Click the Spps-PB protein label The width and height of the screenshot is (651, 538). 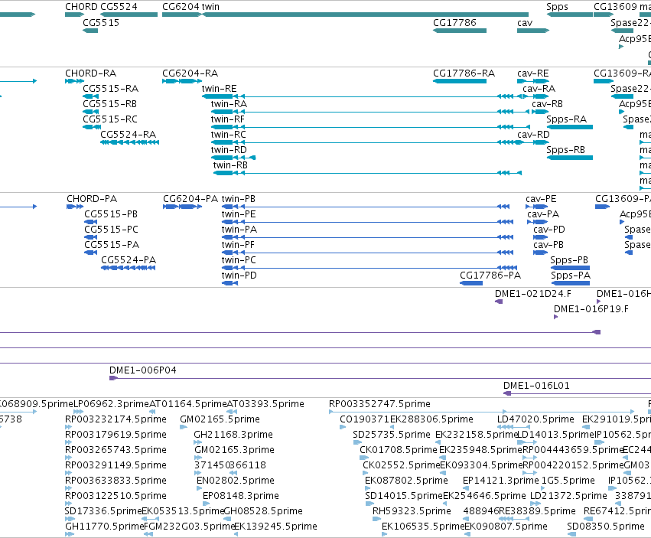pyautogui.click(x=569, y=260)
